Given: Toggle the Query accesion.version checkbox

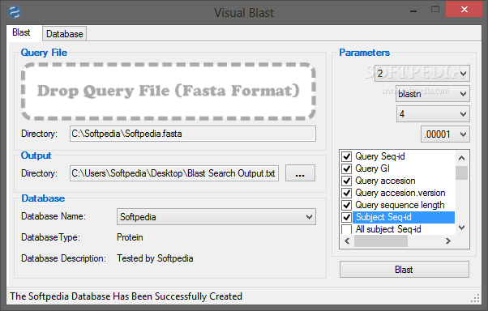Looking at the screenshot, I should [x=346, y=193].
